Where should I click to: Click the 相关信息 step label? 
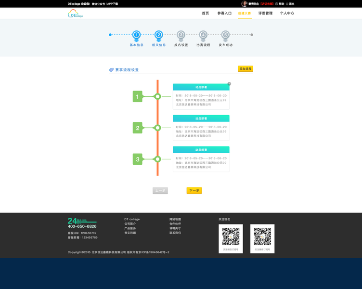tap(158, 45)
